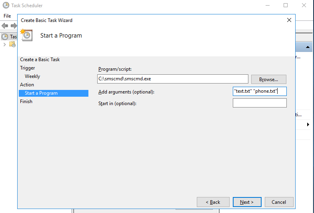The width and height of the screenshot is (314, 213).
Task: Cancel the wizard
Action: click(279, 202)
